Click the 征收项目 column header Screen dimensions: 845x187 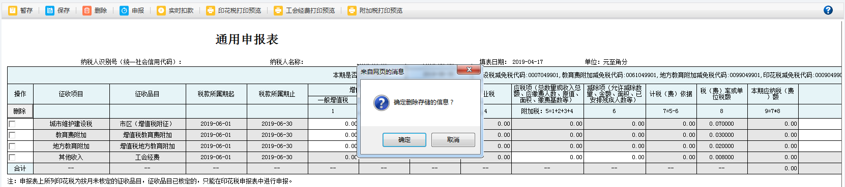[71, 94]
